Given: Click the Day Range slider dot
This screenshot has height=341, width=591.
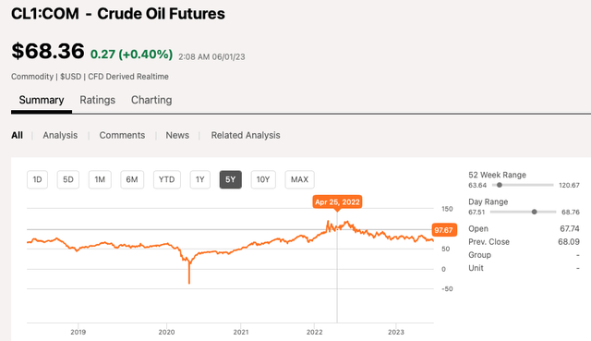Looking at the screenshot, I should 534,212.
